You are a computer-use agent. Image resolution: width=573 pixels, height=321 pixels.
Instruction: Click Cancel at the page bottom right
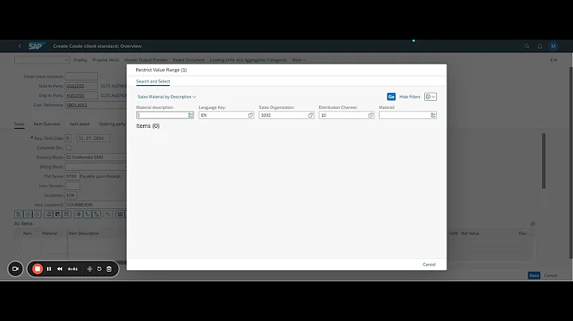(551, 276)
